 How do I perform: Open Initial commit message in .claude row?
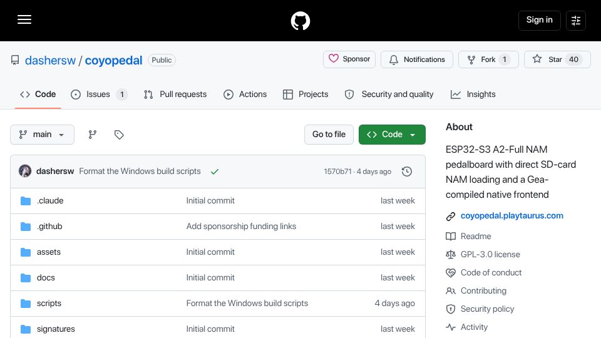pos(210,201)
